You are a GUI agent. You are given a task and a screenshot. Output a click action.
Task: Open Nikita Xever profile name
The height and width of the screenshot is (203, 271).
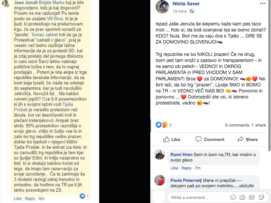186,4
